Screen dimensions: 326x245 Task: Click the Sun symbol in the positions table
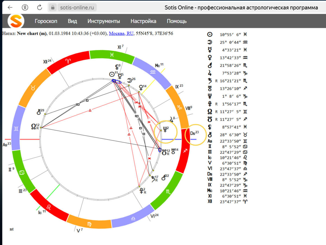click(210, 34)
